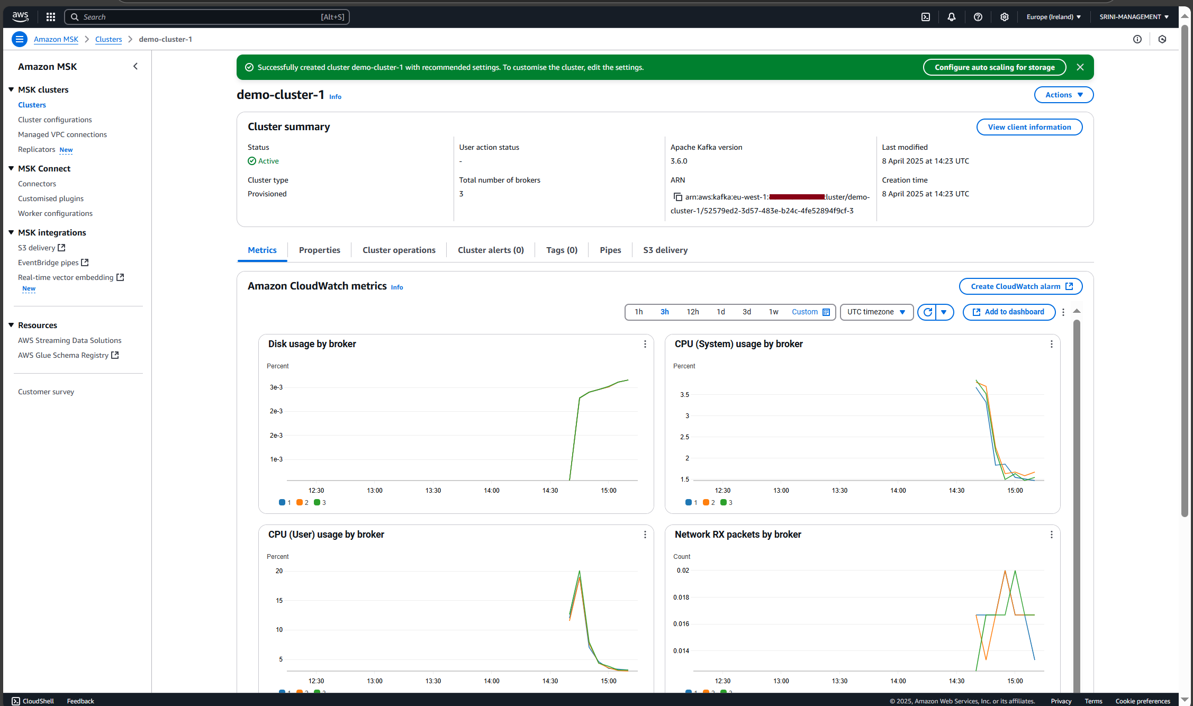
Task: Open metrics toolbar more options menu
Action: pos(1063,312)
